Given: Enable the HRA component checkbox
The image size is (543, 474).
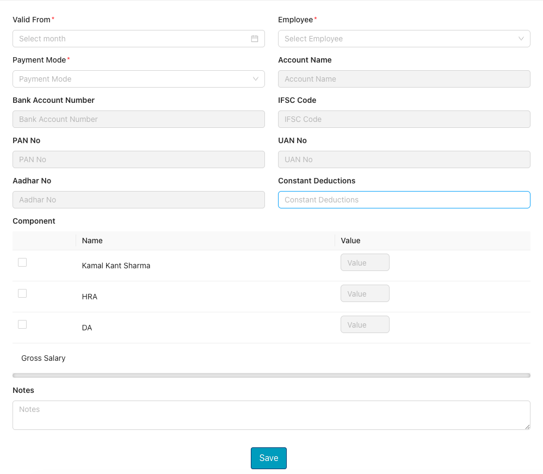Looking at the screenshot, I should pyautogui.click(x=22, y=293).
